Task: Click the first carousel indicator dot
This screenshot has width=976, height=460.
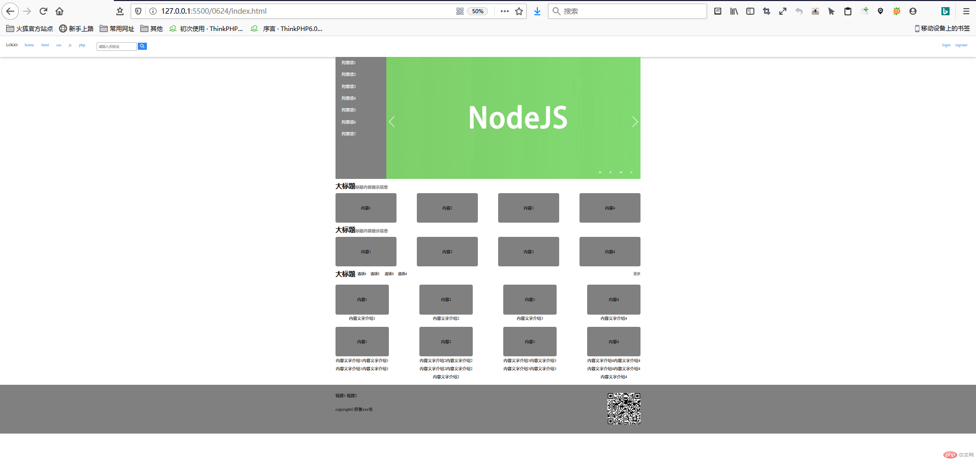Action: click(x=600, y=172)
